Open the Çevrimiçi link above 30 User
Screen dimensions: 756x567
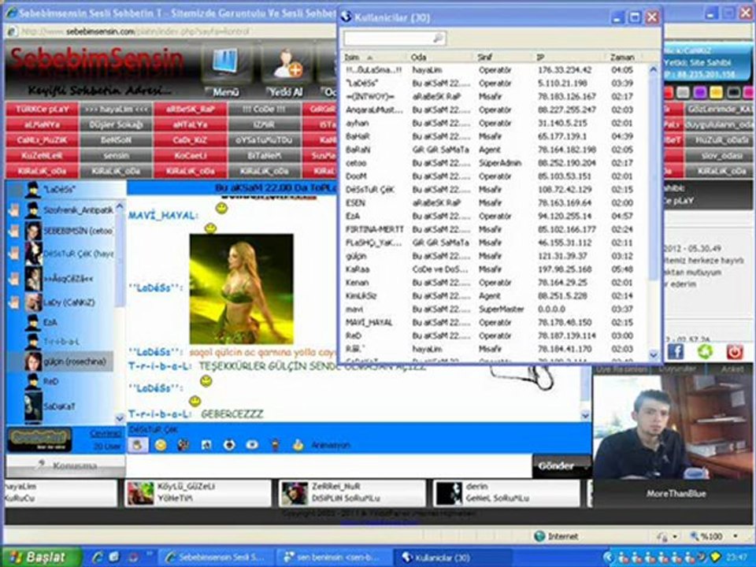[x=106, y=433]
